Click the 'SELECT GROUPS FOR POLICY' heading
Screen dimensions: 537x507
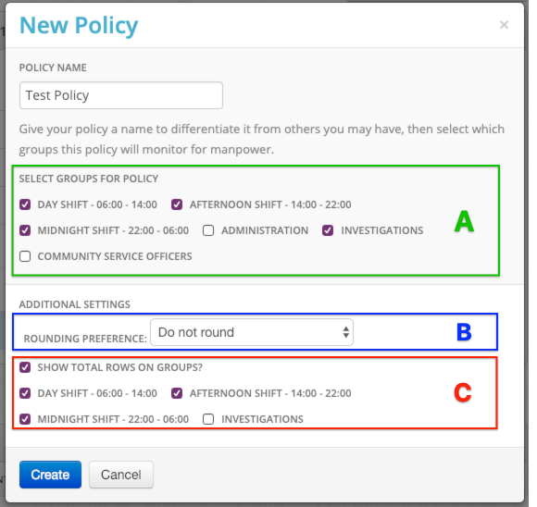[89, 179]
